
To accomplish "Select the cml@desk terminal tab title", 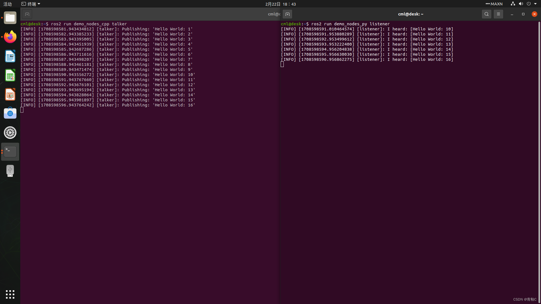I will tap(411, 14).
